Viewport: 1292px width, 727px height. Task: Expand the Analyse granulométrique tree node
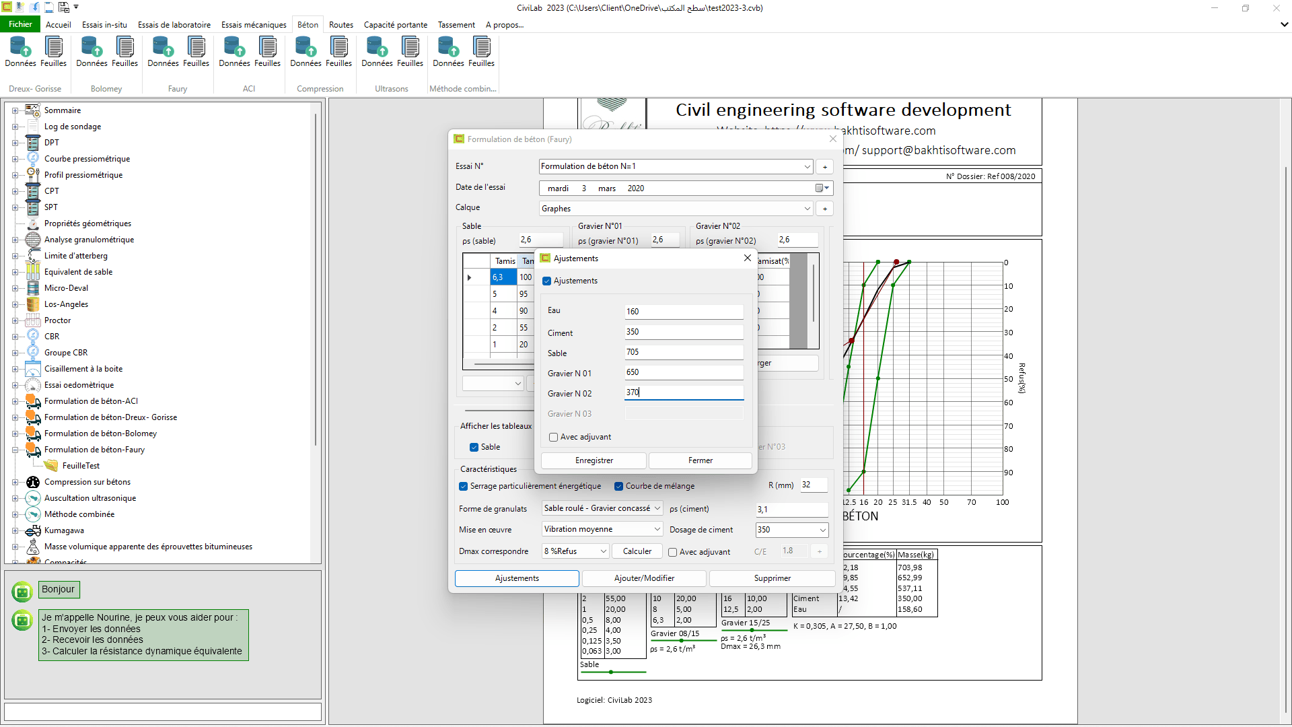pos(15,240)
